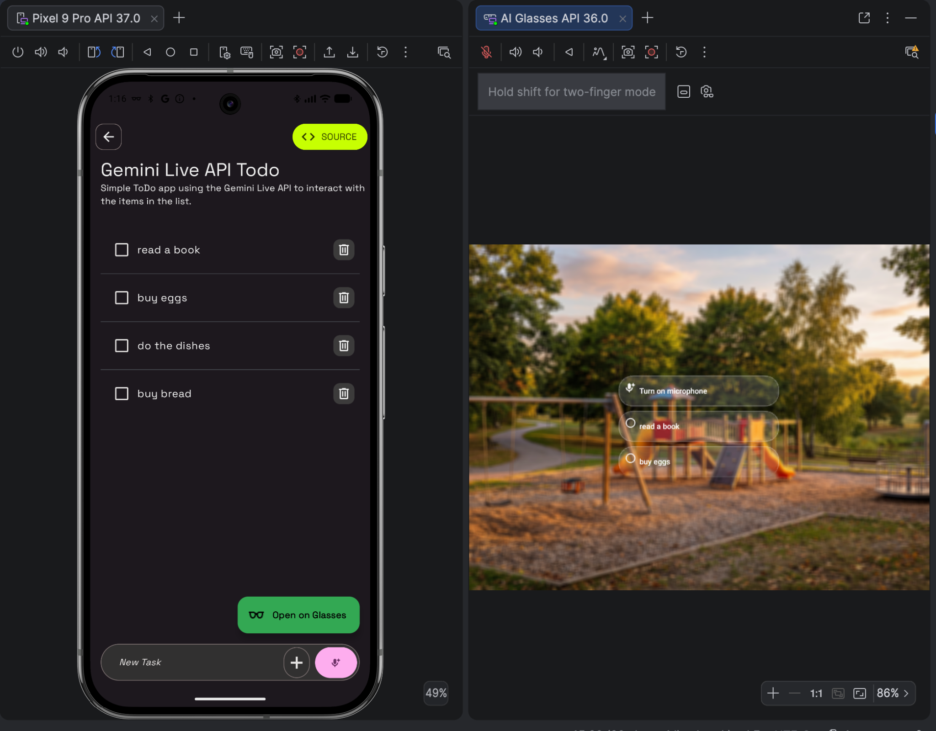Tap the pink microphone button on phone

pos(336,662)
